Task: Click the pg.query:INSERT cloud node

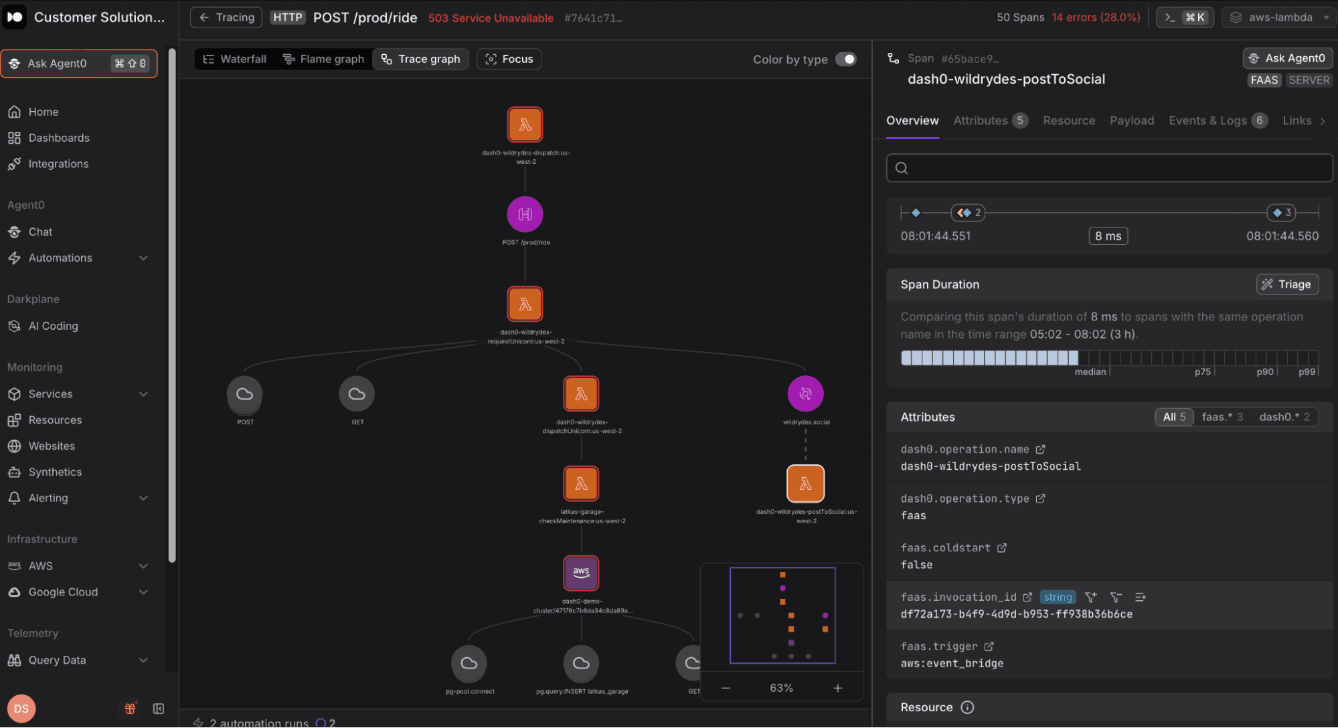Action: [581, 663]
